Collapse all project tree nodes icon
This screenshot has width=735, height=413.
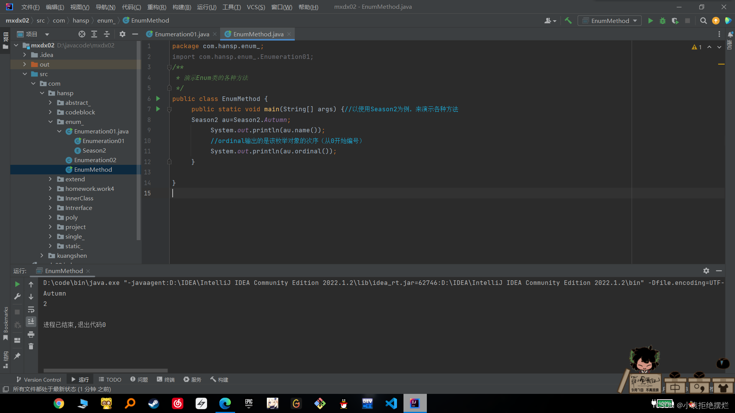[107, 34]
